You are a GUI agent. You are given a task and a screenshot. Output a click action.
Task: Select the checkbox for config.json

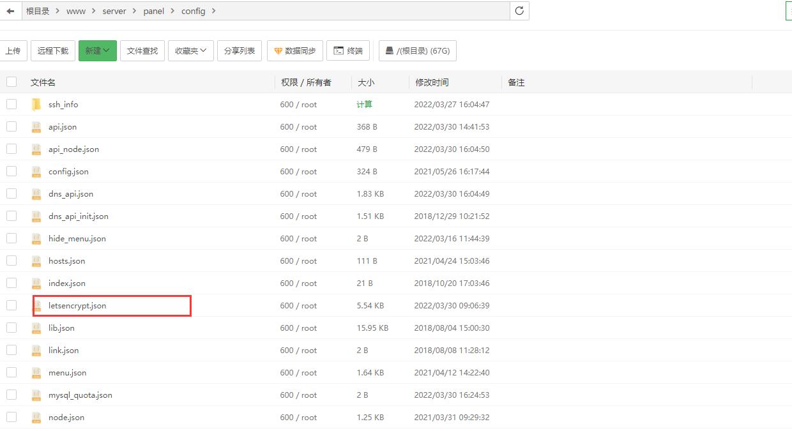pos(11,171)
